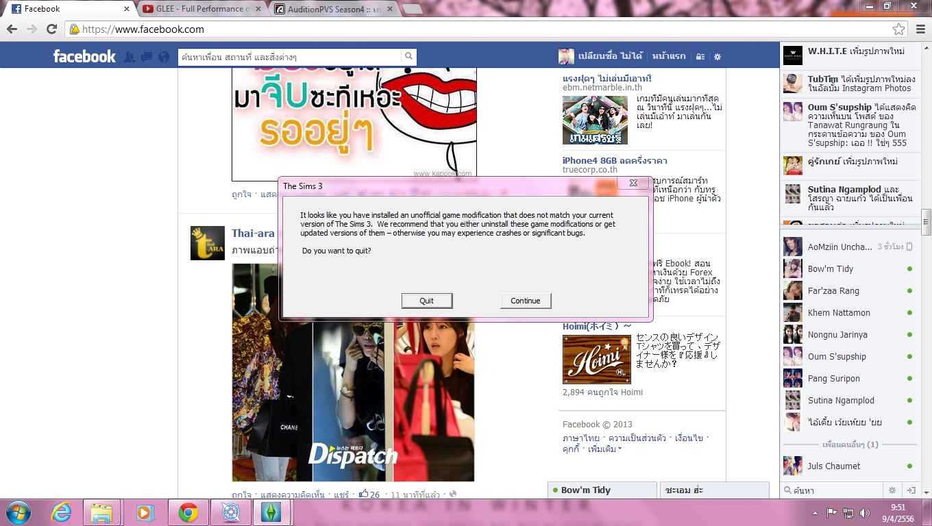Open Internet Explorer from the taskbar
Screen dimensions: 932x526
click(62, 512)
